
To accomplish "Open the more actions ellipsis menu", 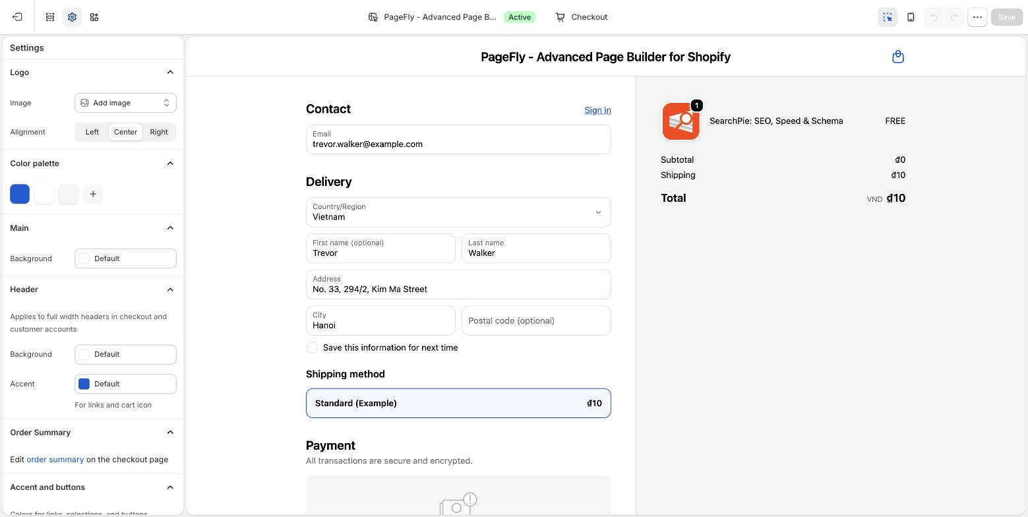I will pyautogui.click(x=977, y=17).
